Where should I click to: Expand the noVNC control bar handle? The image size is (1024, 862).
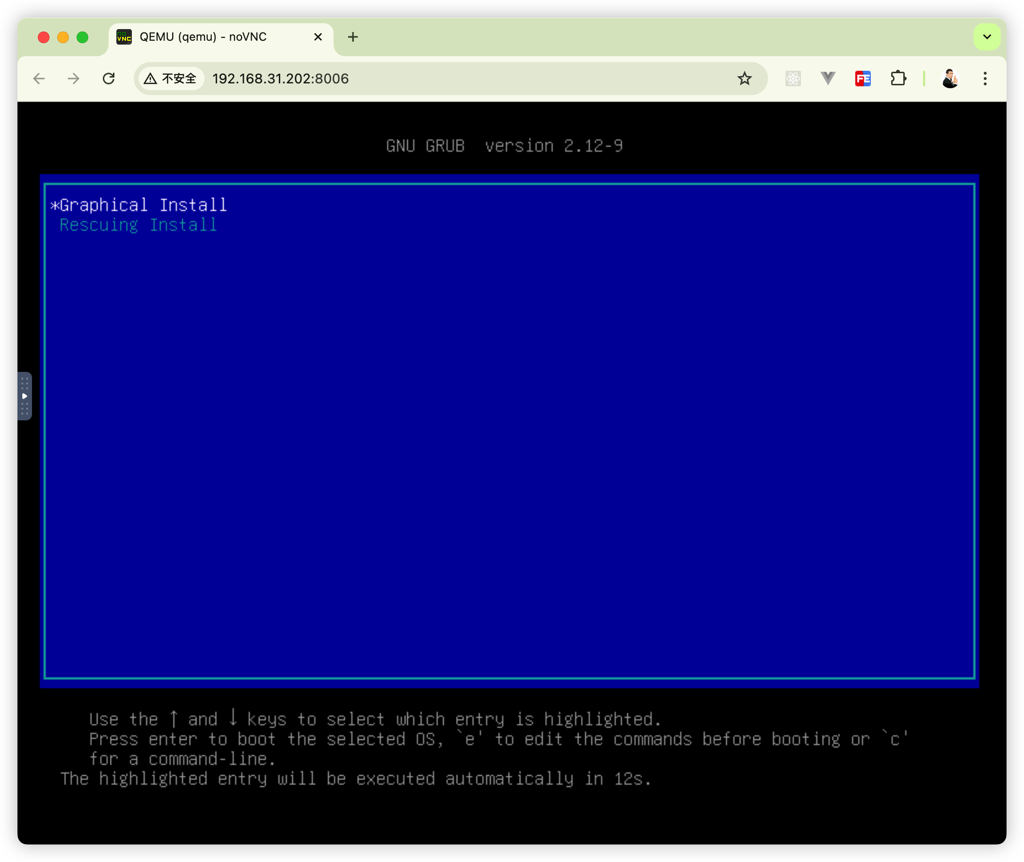24,396
